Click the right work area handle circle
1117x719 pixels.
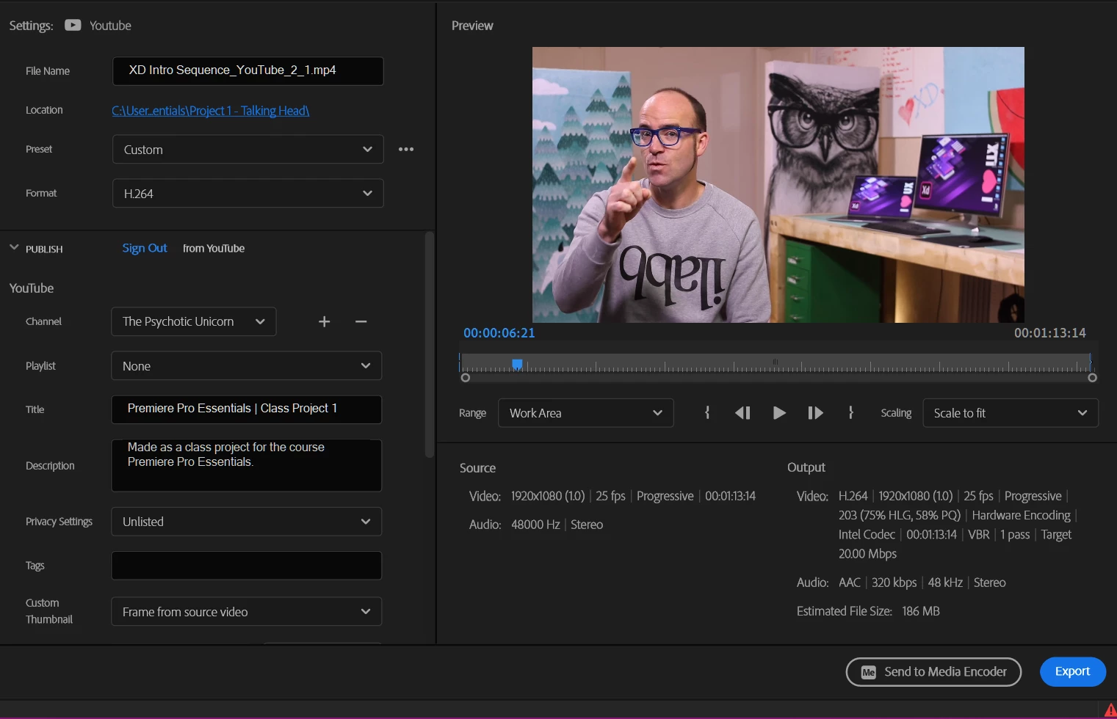point(1092,378)
